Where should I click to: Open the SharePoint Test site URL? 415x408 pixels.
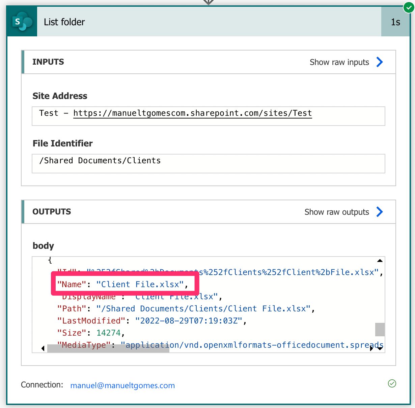(192, 113)
